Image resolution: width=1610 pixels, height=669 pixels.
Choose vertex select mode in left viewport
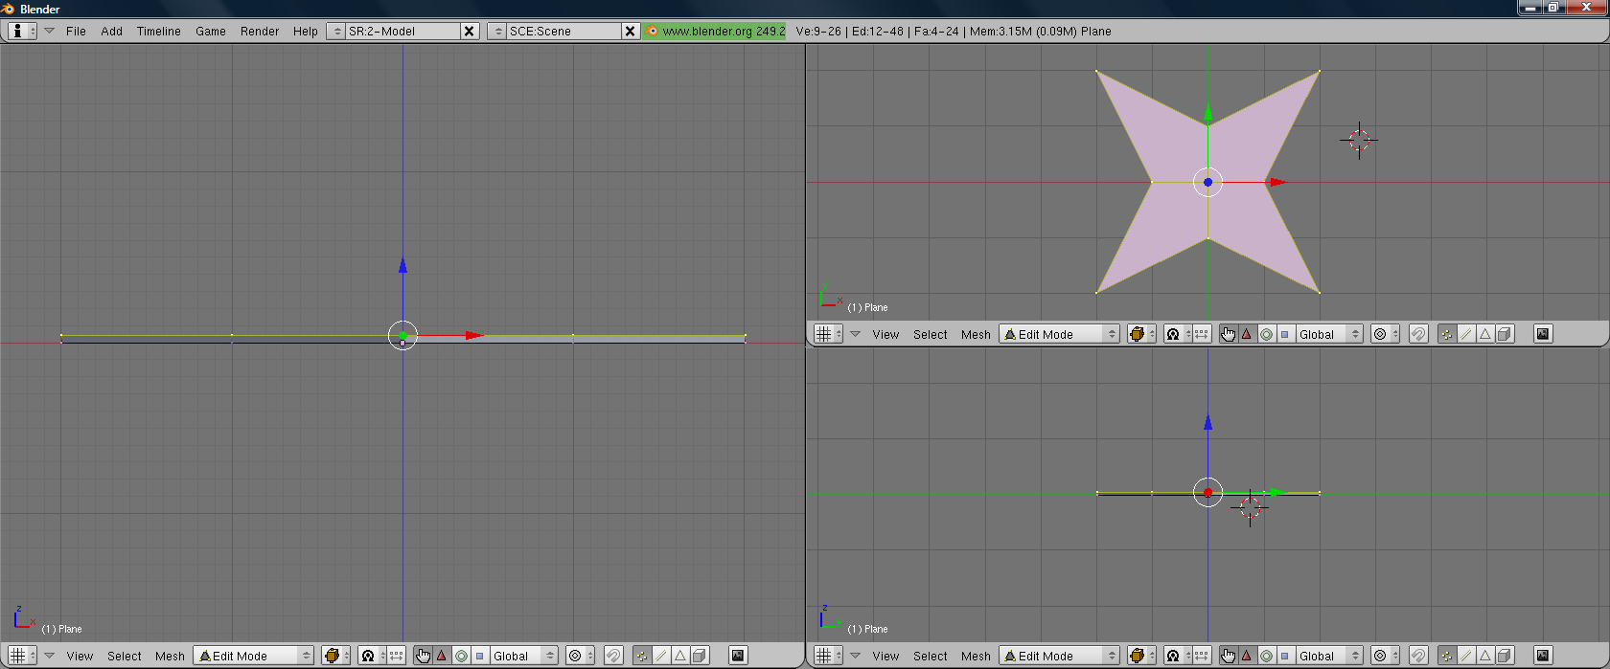(x=641, y=656)
